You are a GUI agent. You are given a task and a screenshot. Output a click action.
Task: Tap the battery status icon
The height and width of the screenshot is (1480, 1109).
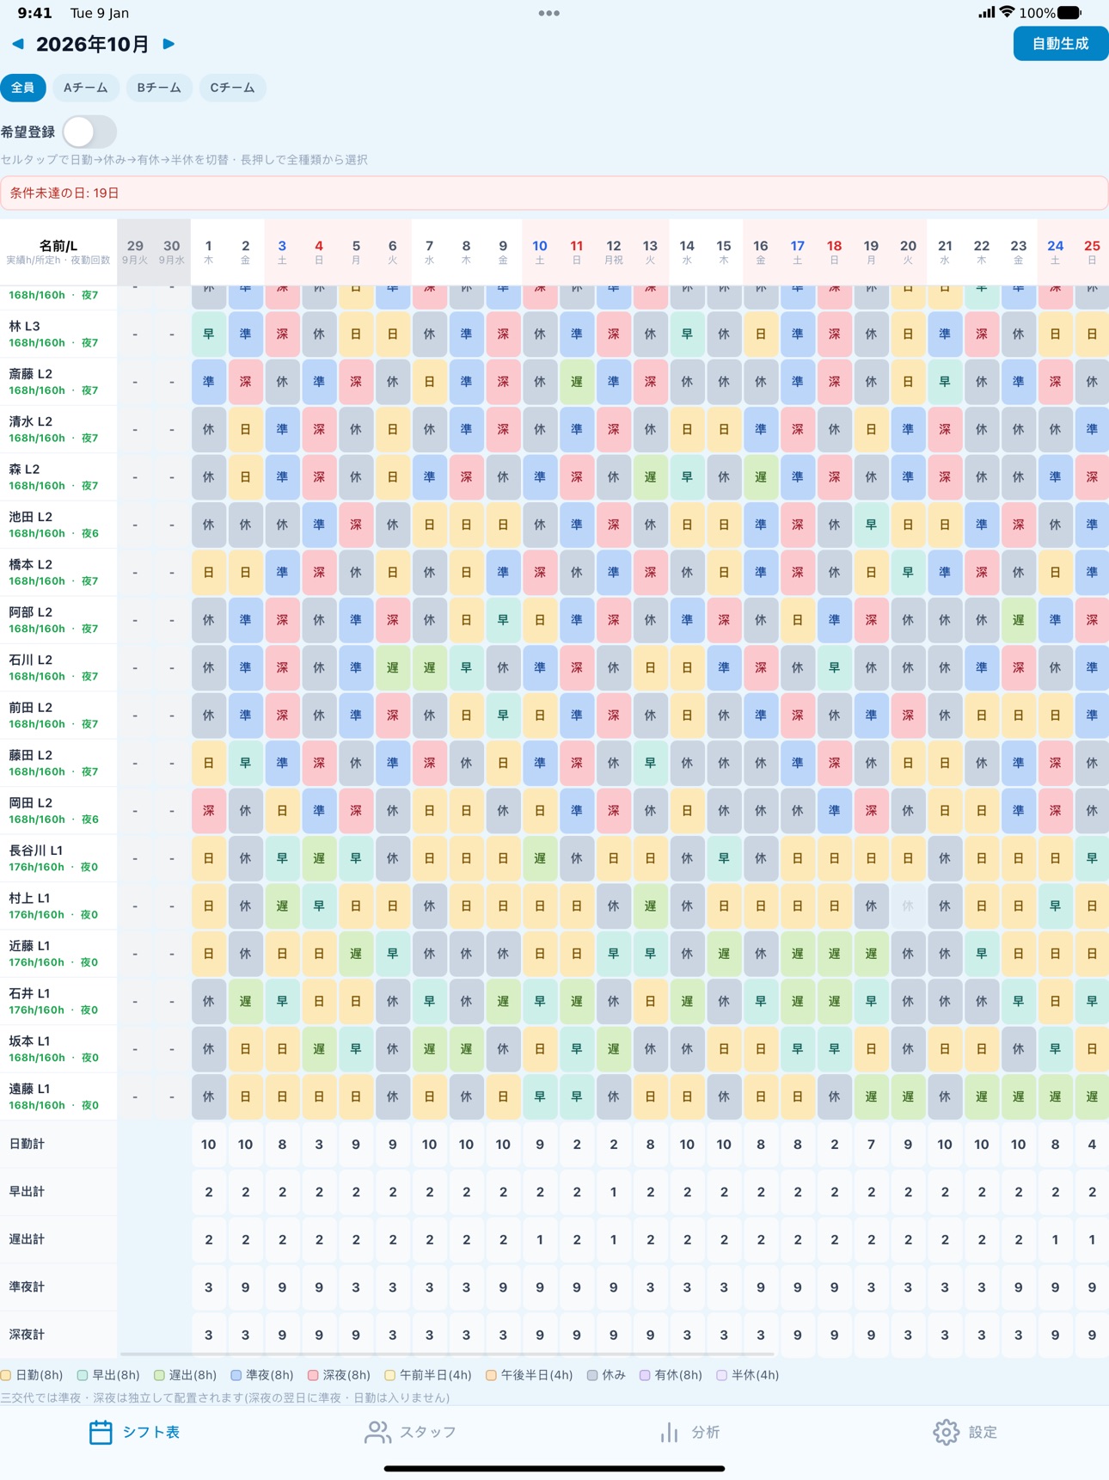pyautogui.click(x=1069, y=13)
